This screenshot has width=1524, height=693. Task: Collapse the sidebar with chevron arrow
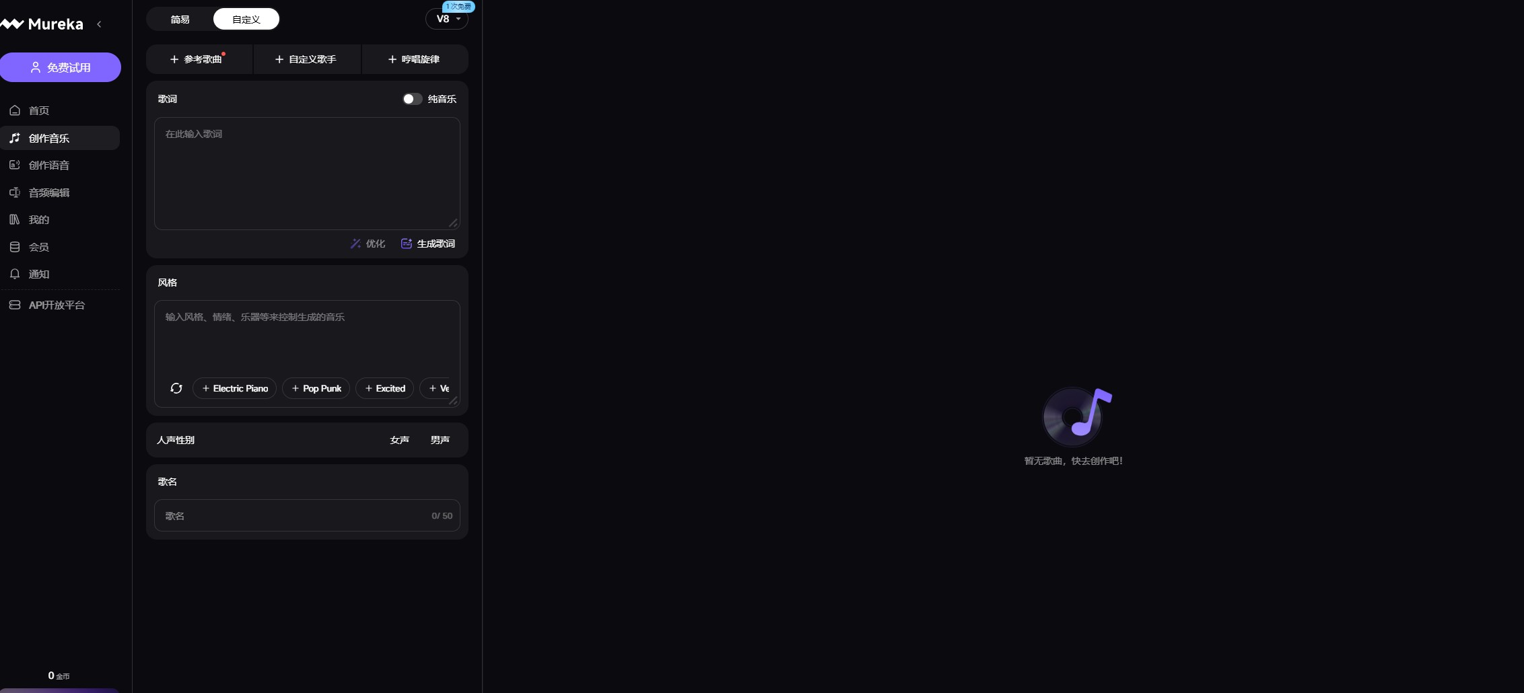coord(99,24)
